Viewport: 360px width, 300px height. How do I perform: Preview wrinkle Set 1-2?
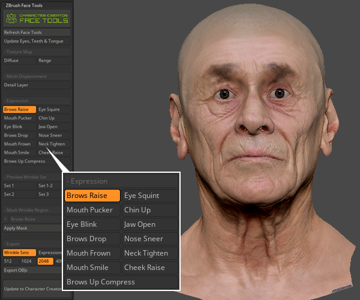coord(50,185)
